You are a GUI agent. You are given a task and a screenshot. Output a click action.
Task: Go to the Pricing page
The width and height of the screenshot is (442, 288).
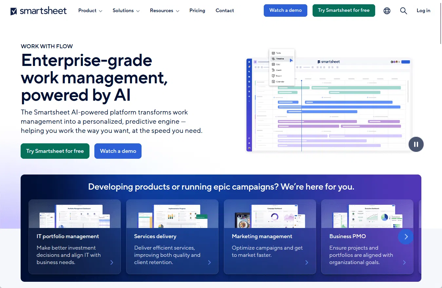coord(197,10)
